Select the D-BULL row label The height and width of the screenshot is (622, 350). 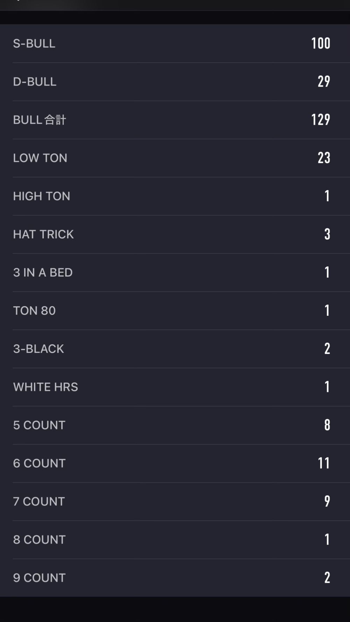coord(35,82)
